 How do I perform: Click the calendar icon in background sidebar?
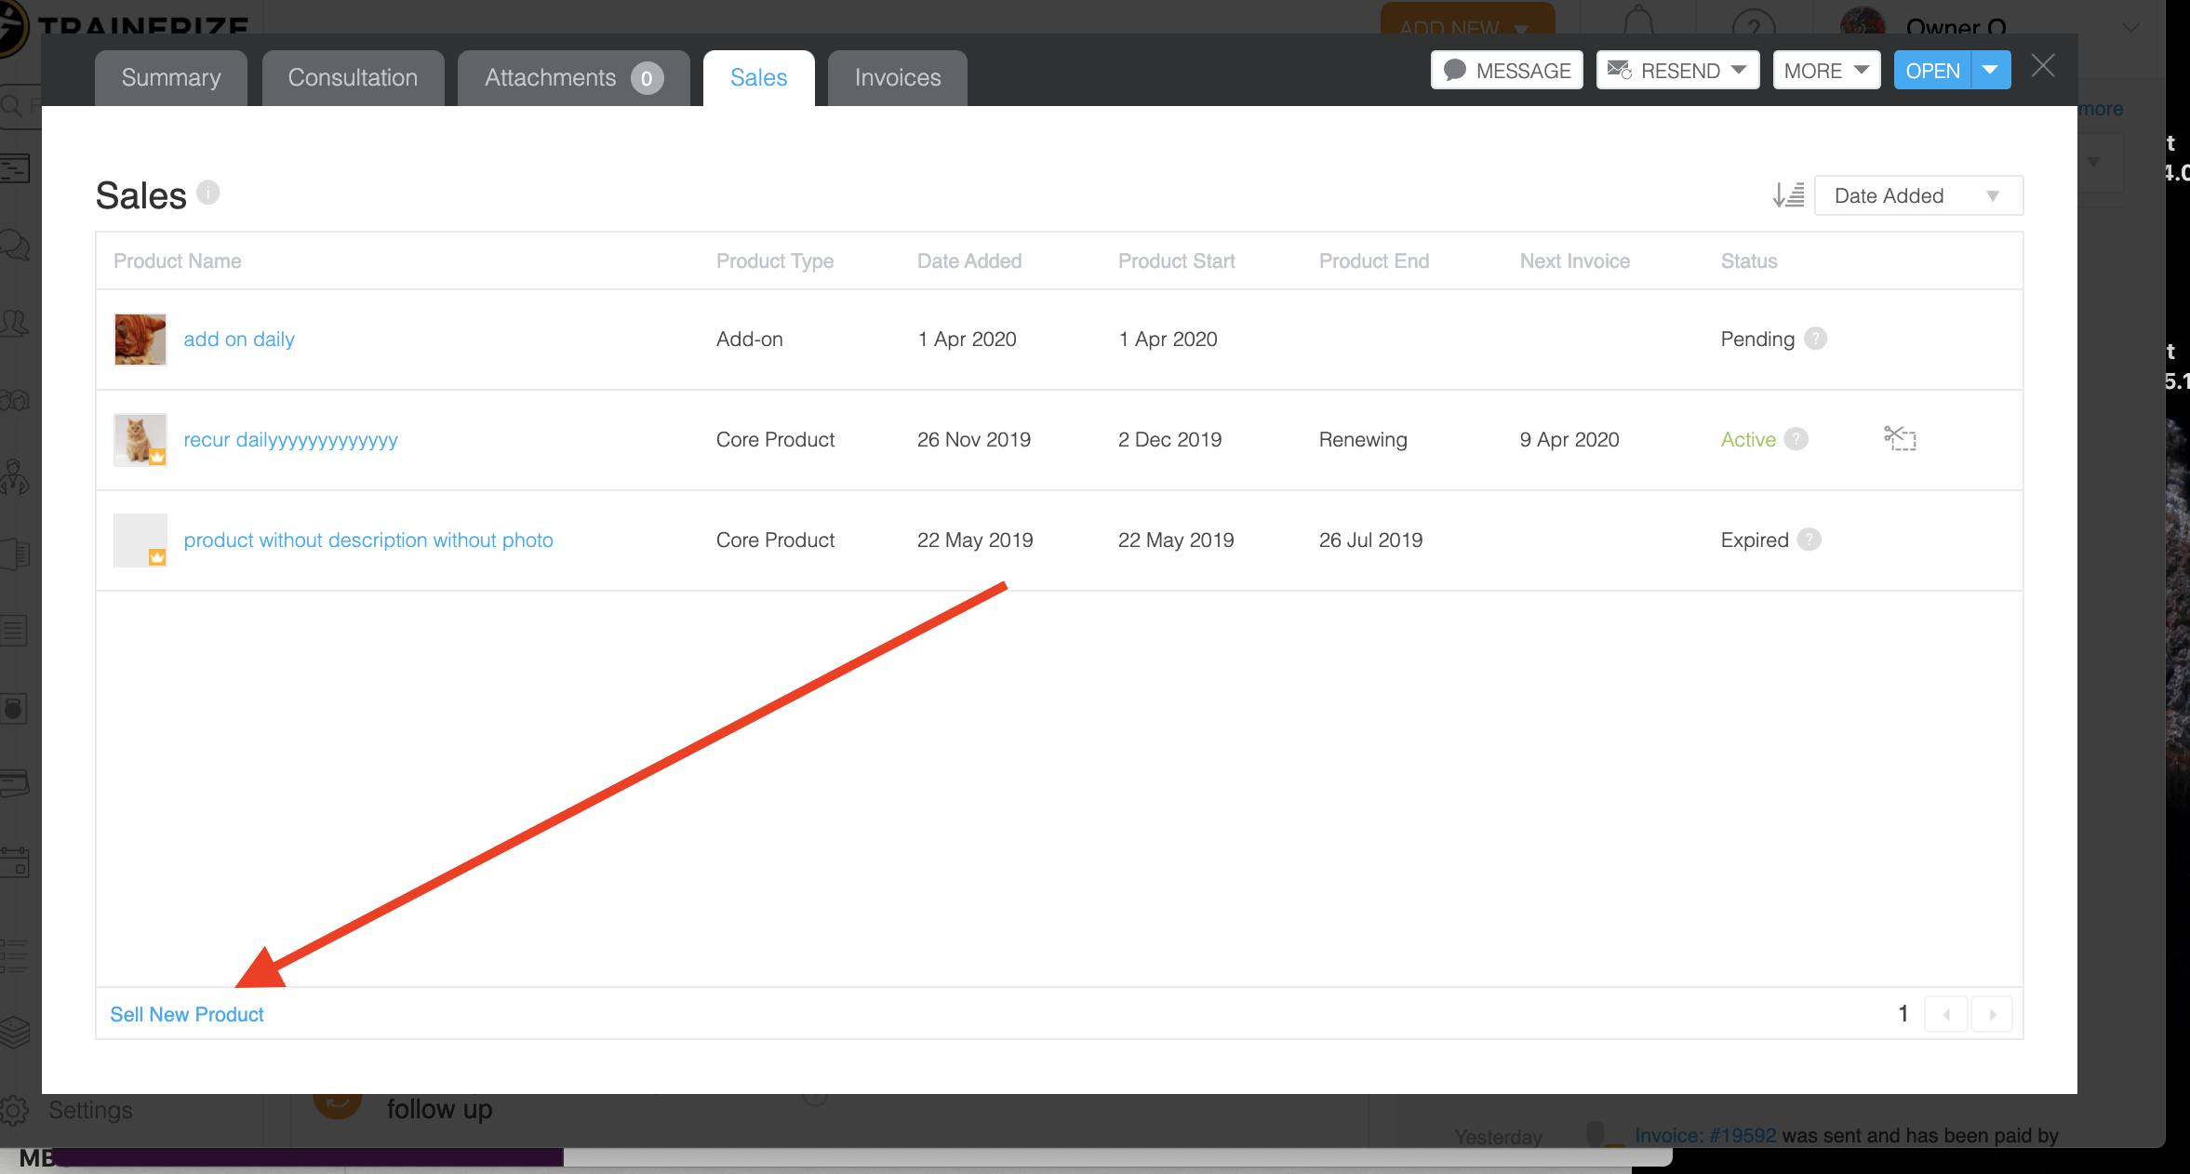click(x=15, y=862)
